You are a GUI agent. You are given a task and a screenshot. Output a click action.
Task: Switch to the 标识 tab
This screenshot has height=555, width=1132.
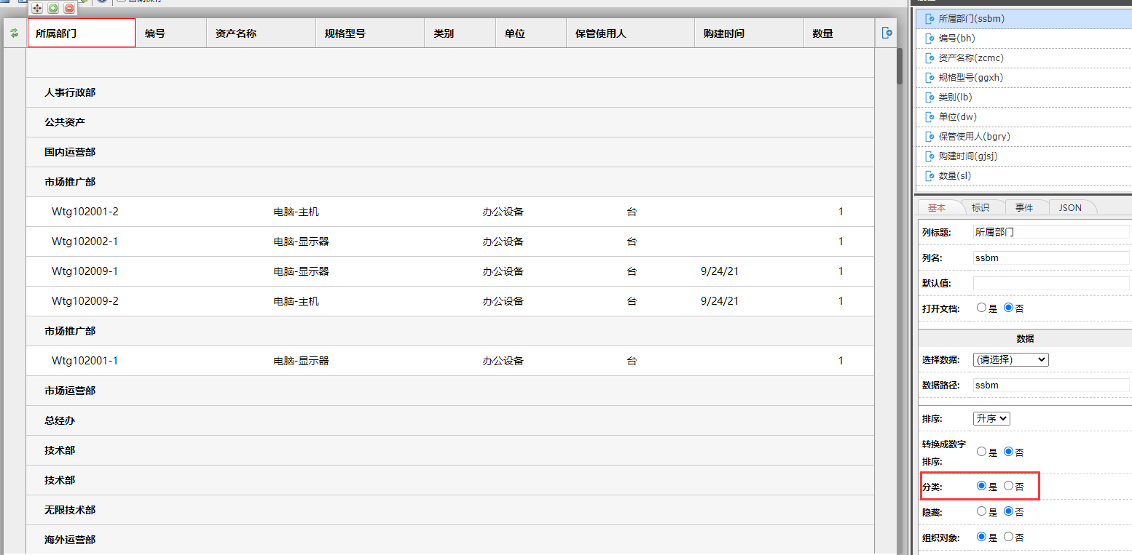[980, 208]
